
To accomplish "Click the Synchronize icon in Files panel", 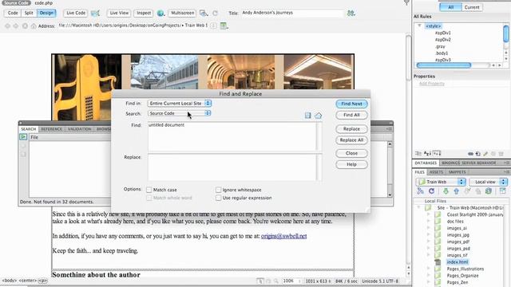I will click(488, 191).
